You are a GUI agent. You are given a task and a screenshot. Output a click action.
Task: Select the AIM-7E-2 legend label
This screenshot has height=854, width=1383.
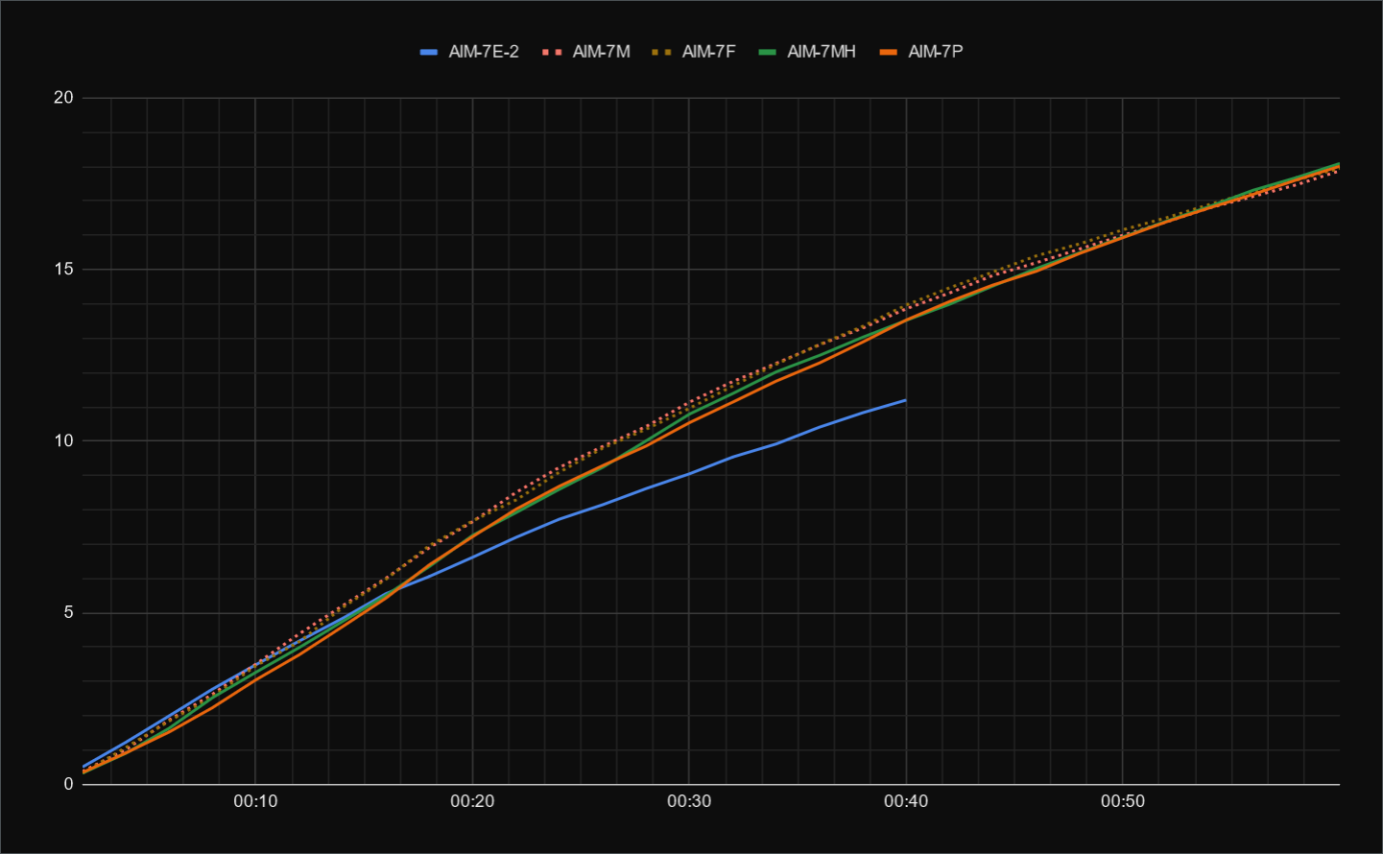483,52
